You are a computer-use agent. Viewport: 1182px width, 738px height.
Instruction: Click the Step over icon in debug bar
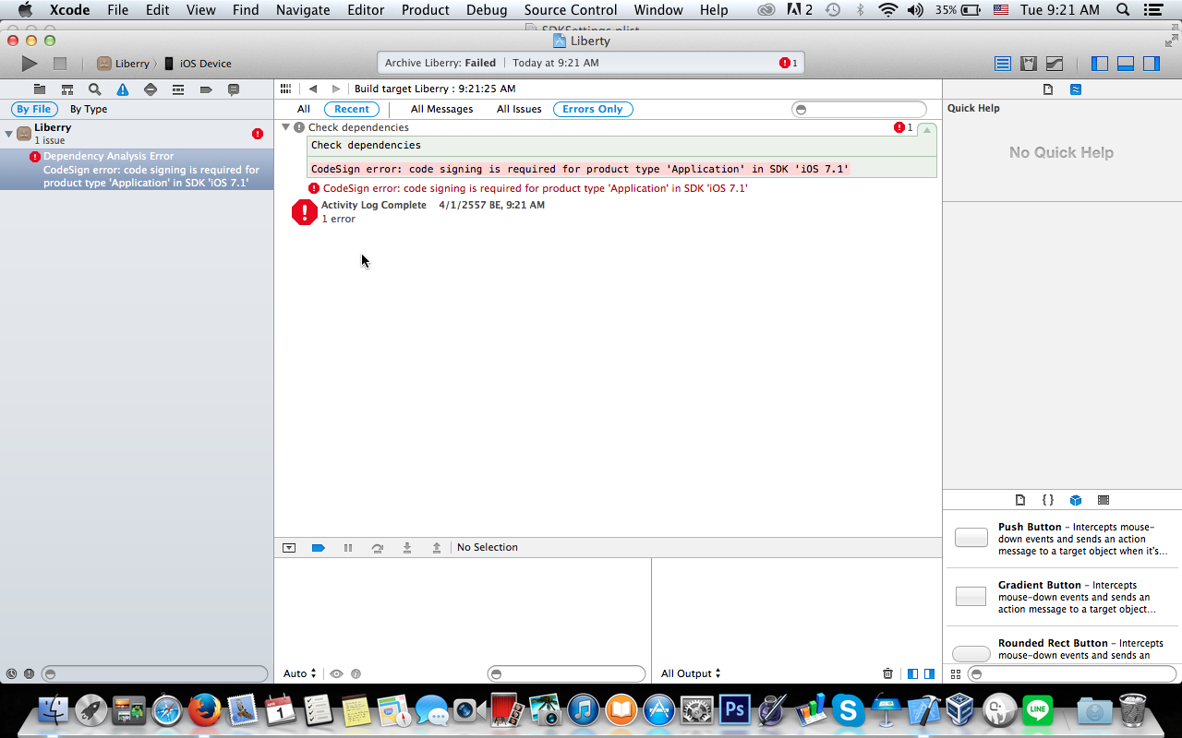click(x=378, y=548)
